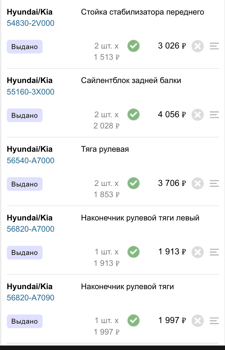Click the X icon for Тяга рулевая
Image resolution: width=225 pixels, height=350 pixels.
pos(198,183)
